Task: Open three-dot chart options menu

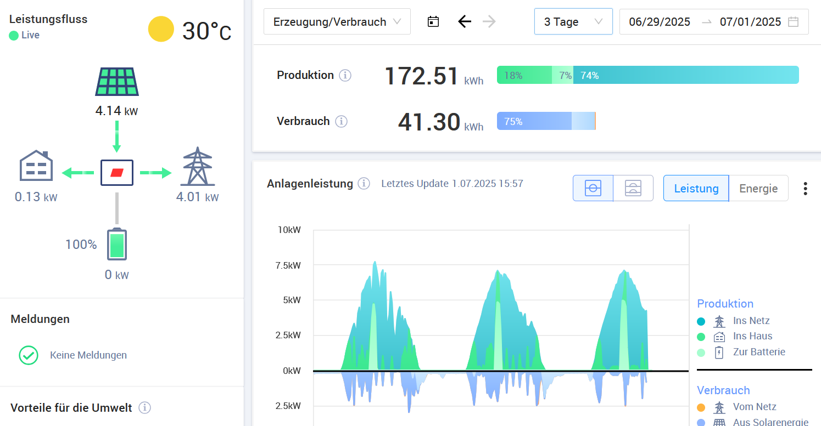Action: pyautogui.click(x=805, y=189)
